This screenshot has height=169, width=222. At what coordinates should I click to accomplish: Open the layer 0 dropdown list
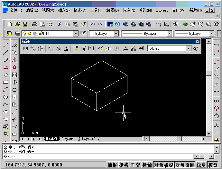[x=76, y=34]
